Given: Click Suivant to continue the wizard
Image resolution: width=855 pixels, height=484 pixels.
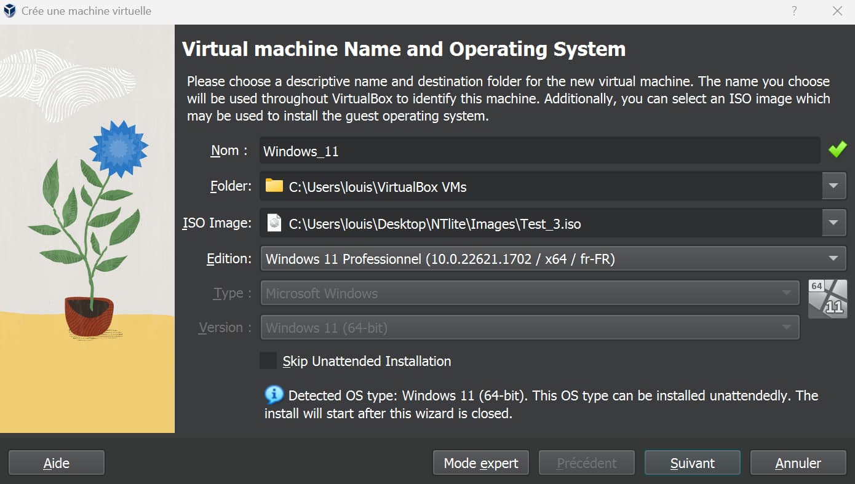Looking at the screenshot, I should 692,462.
